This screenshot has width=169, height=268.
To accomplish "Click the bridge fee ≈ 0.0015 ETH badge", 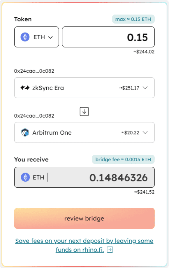I will click(x=123, y=159).
